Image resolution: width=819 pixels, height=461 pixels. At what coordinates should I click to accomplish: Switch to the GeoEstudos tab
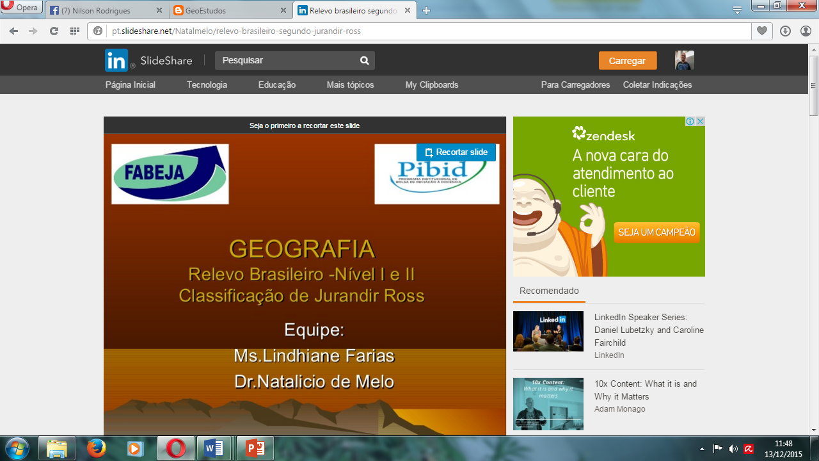coord(230,10)
